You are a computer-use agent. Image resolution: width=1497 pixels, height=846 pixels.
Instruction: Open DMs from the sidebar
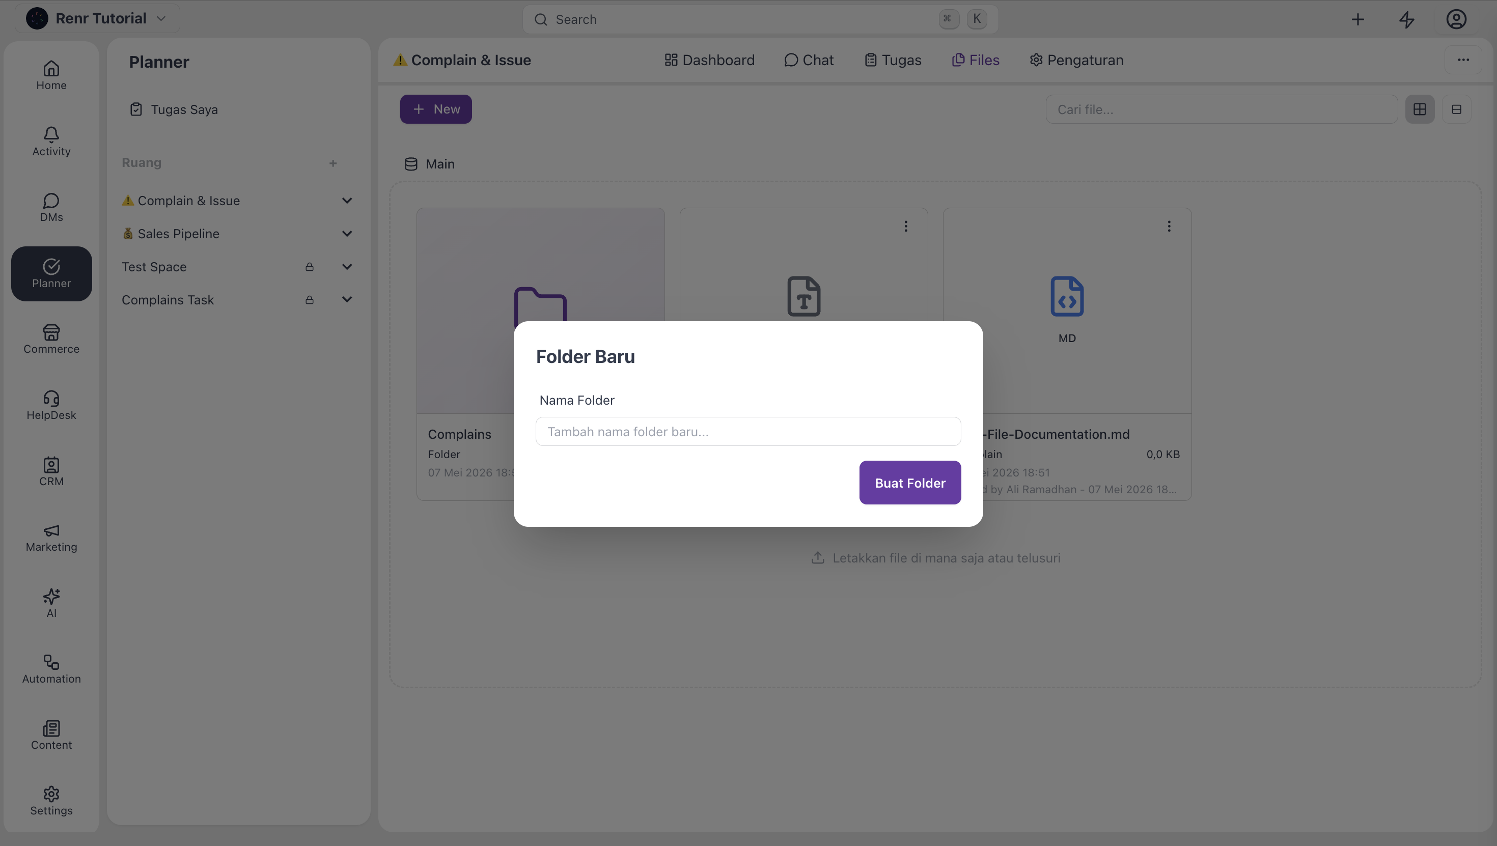coord(51,208)
